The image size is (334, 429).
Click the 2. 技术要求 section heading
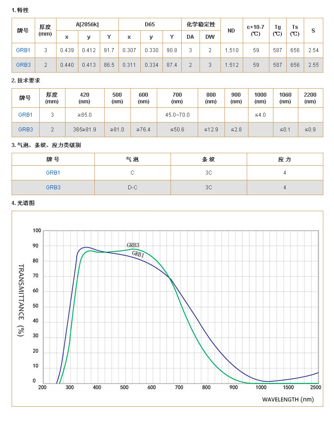click(x=26, y=81)
